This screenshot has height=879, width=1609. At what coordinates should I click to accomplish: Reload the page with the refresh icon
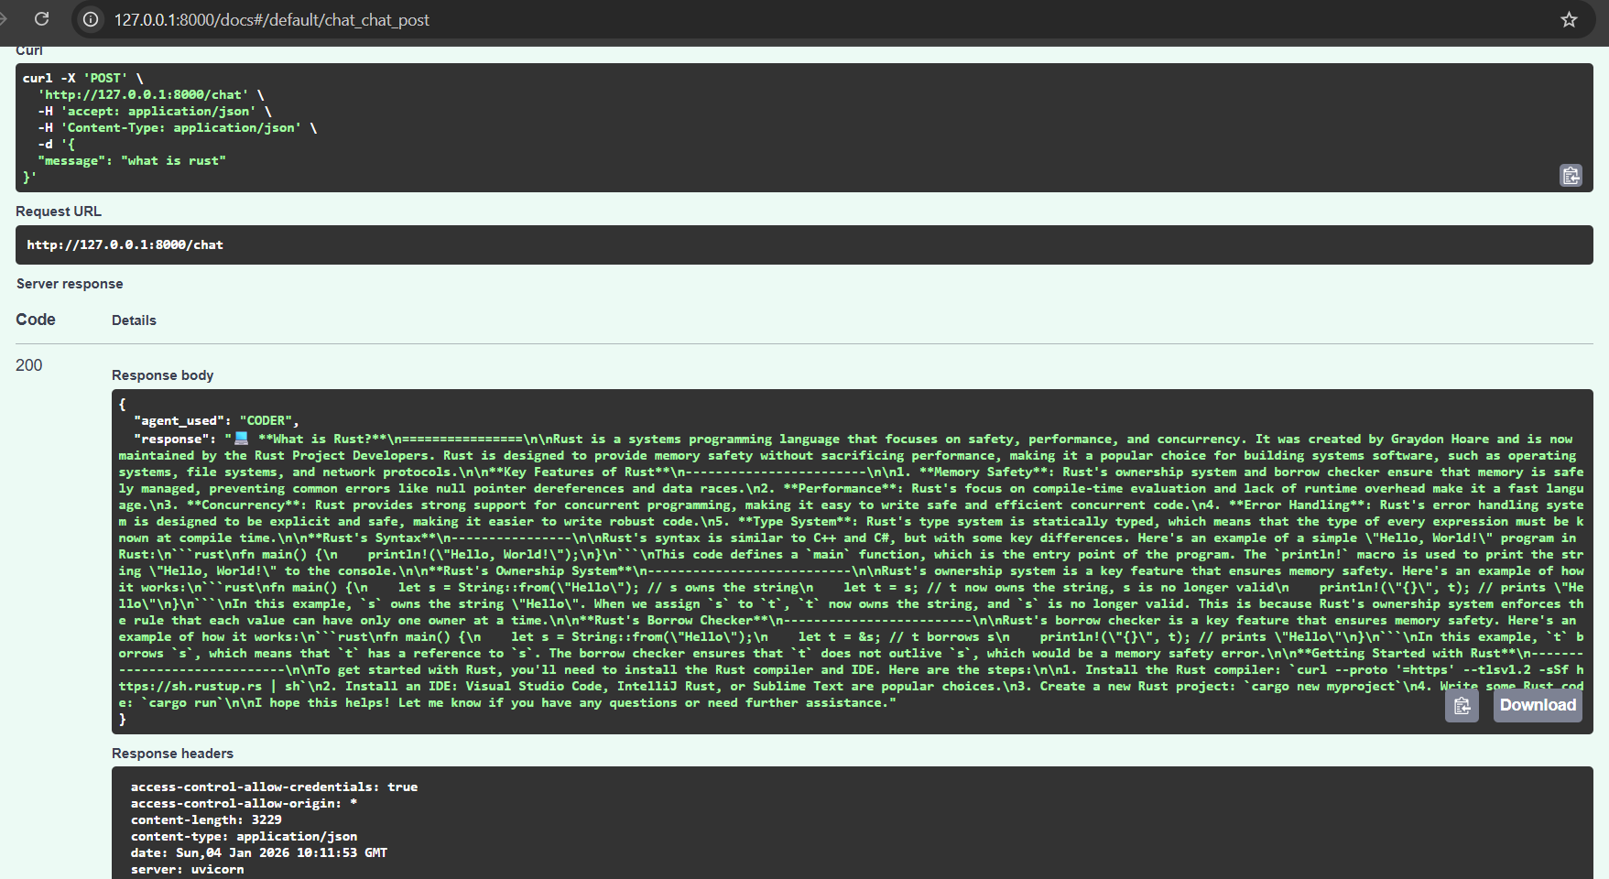(41, 19)
